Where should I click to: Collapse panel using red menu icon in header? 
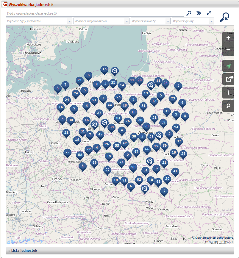coord(5,5)
